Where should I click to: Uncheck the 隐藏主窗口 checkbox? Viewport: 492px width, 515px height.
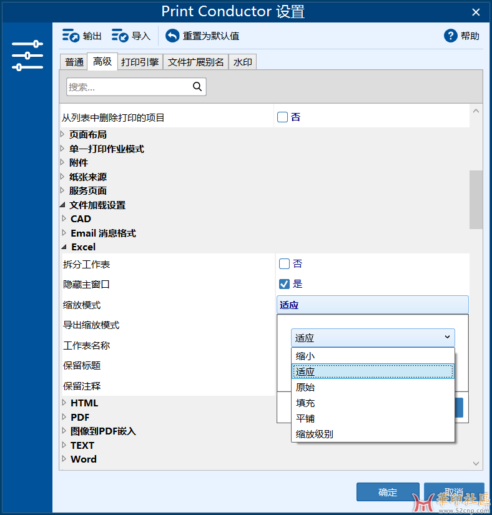(284, 284)
